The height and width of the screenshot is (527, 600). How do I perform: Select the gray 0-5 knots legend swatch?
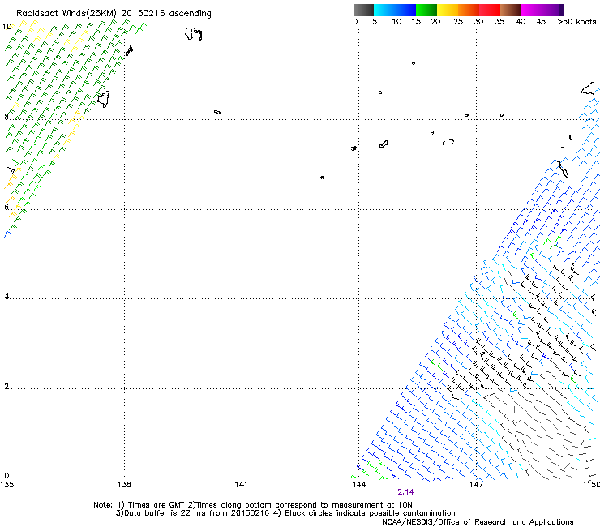363,10
